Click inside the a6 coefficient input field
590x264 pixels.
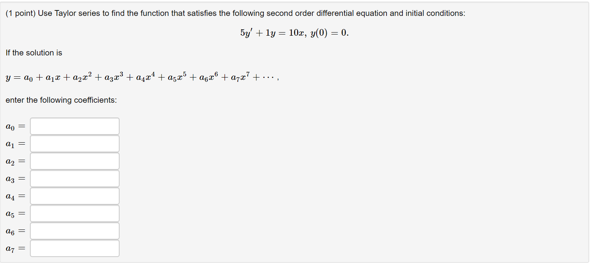pos(75,231)
